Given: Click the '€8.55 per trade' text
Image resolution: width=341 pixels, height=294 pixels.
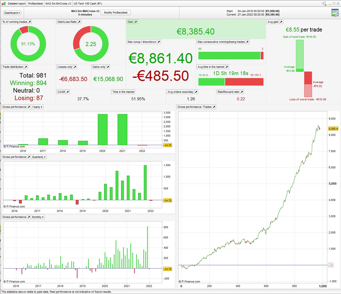Looking at the screenshot, I should pos(304,30).
